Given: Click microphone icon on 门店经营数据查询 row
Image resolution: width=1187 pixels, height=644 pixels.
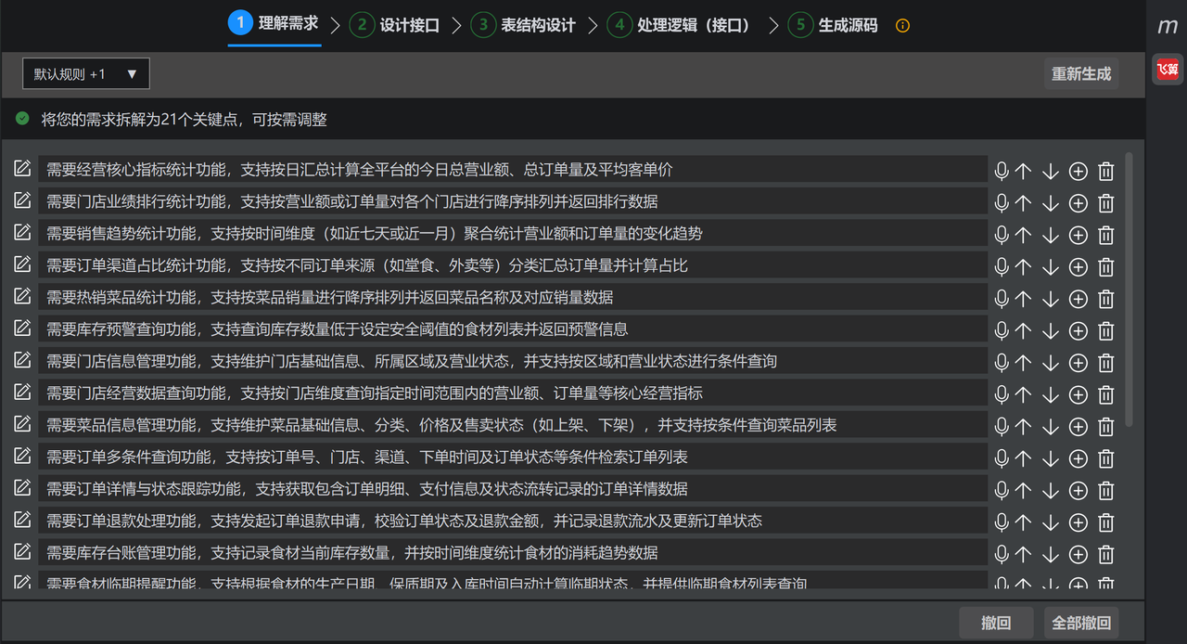Looking at the screenshot, I should point(1002,394).
